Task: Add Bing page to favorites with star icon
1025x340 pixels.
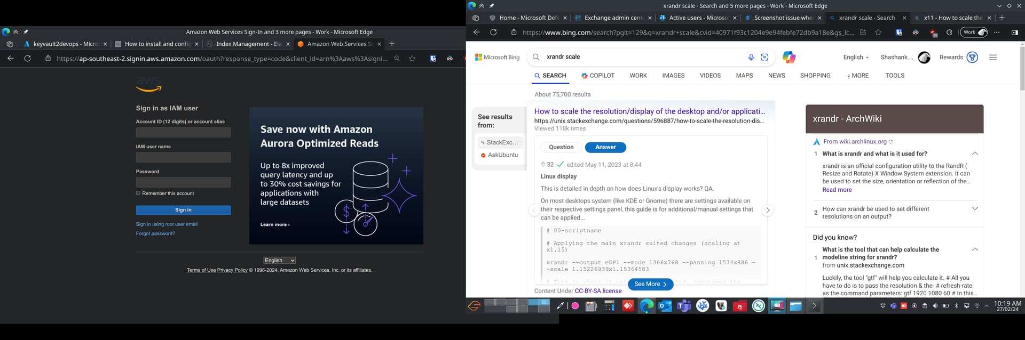Action: point(878,32)
